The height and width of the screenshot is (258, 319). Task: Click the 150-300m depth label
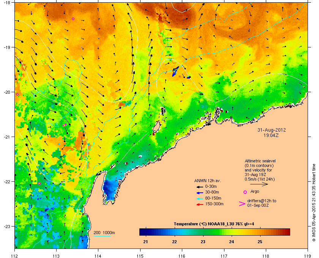[x=214, y=204]
